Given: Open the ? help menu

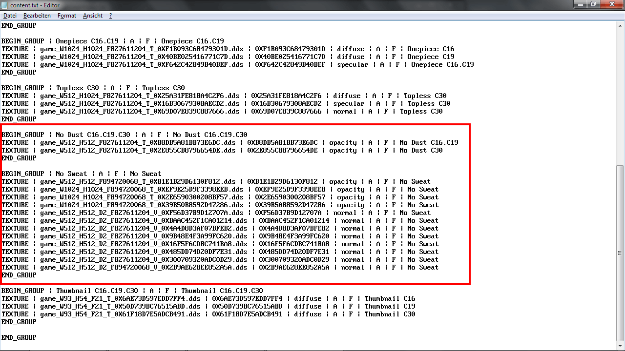Looking at the screenshot, I should tap(110, 16).
